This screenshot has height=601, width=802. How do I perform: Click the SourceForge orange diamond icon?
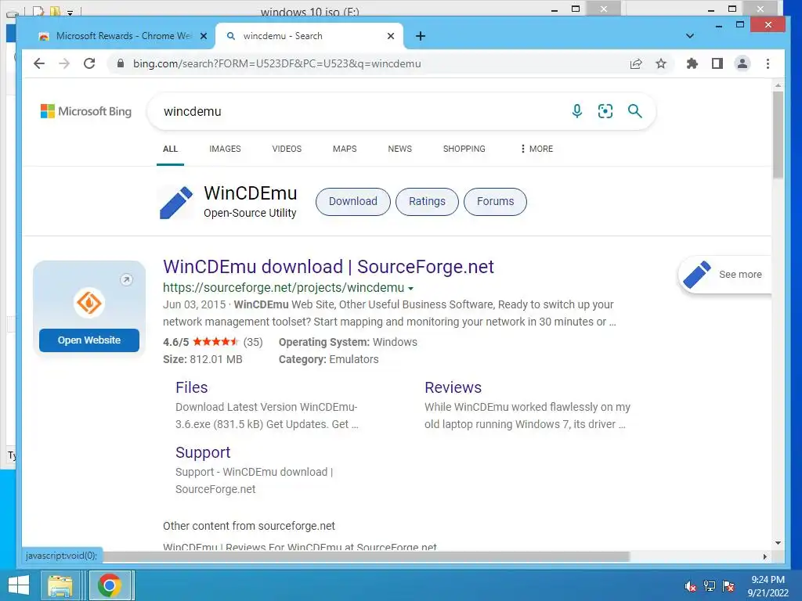tap(89, 303)
